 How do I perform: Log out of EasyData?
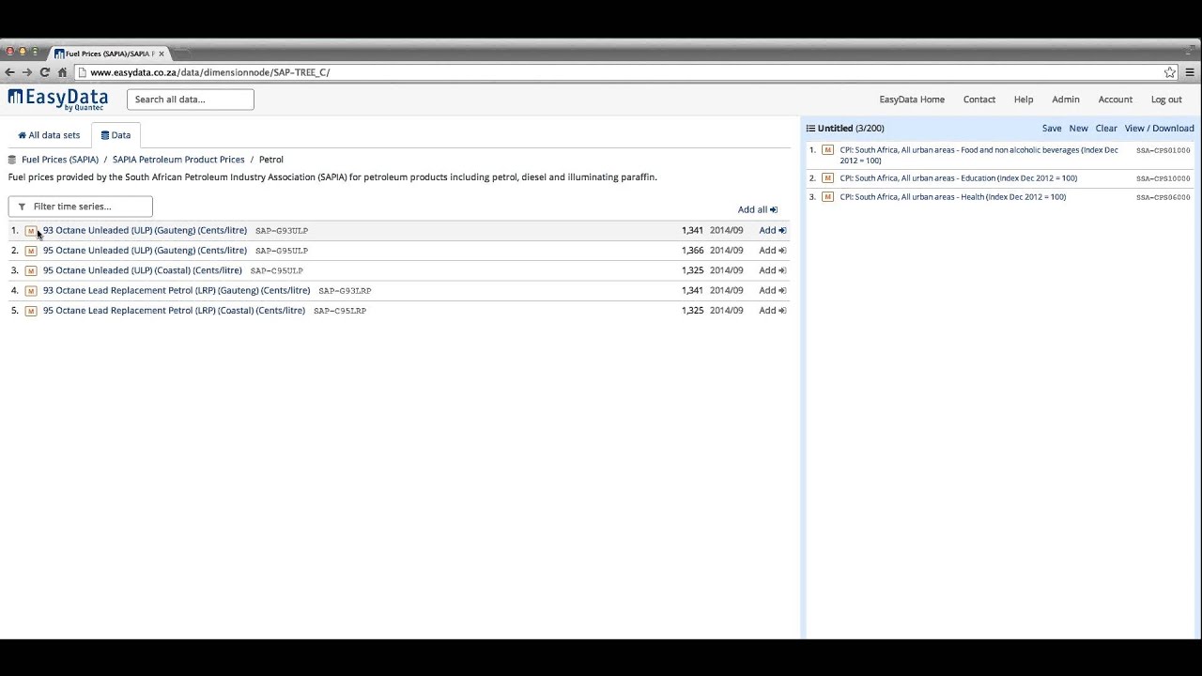pos(1166,100)
